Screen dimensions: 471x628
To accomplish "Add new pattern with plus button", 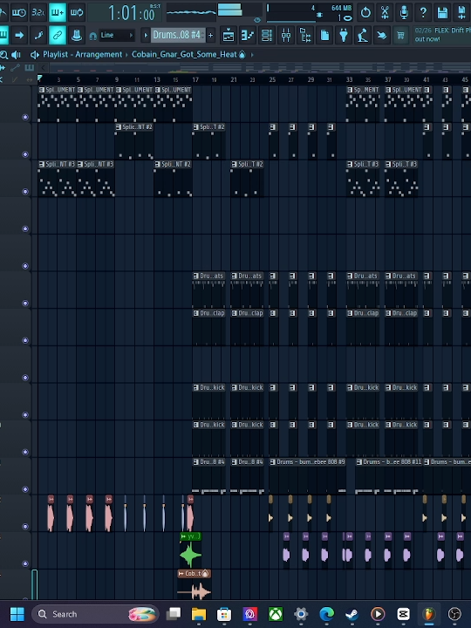I will 211,35.
